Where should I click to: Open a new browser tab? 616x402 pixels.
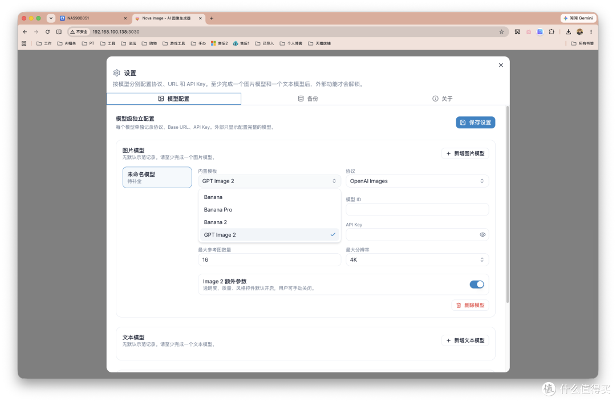(x=212, y=18)
